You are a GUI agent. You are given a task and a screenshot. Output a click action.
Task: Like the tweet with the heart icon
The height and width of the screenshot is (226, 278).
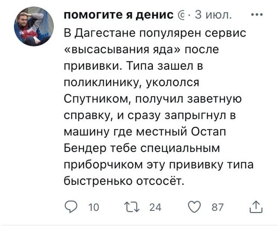click(x=195, y=207)
